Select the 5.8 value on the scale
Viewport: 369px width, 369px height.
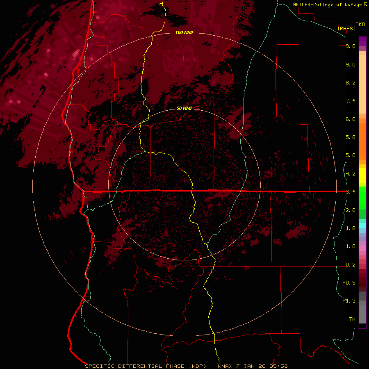[351, 137]
